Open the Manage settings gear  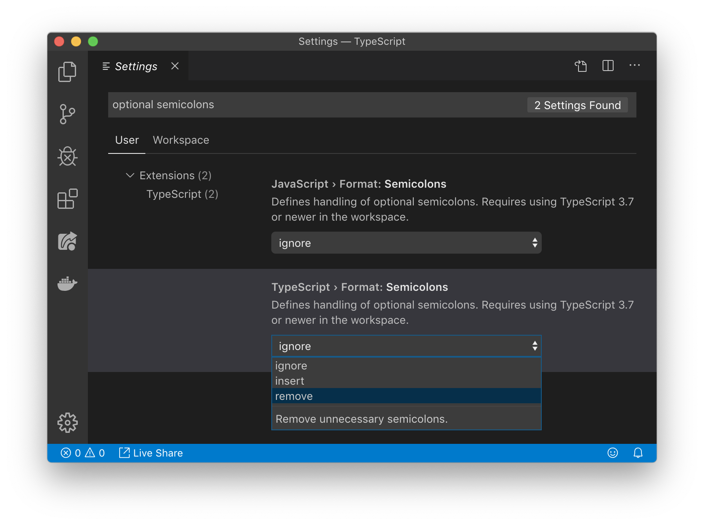tap(67, 422)
